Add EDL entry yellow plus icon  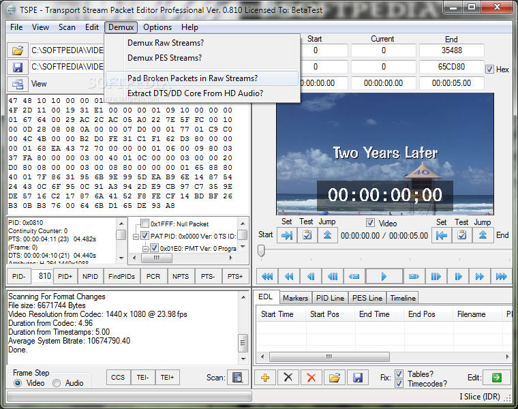tap(265, 377)
